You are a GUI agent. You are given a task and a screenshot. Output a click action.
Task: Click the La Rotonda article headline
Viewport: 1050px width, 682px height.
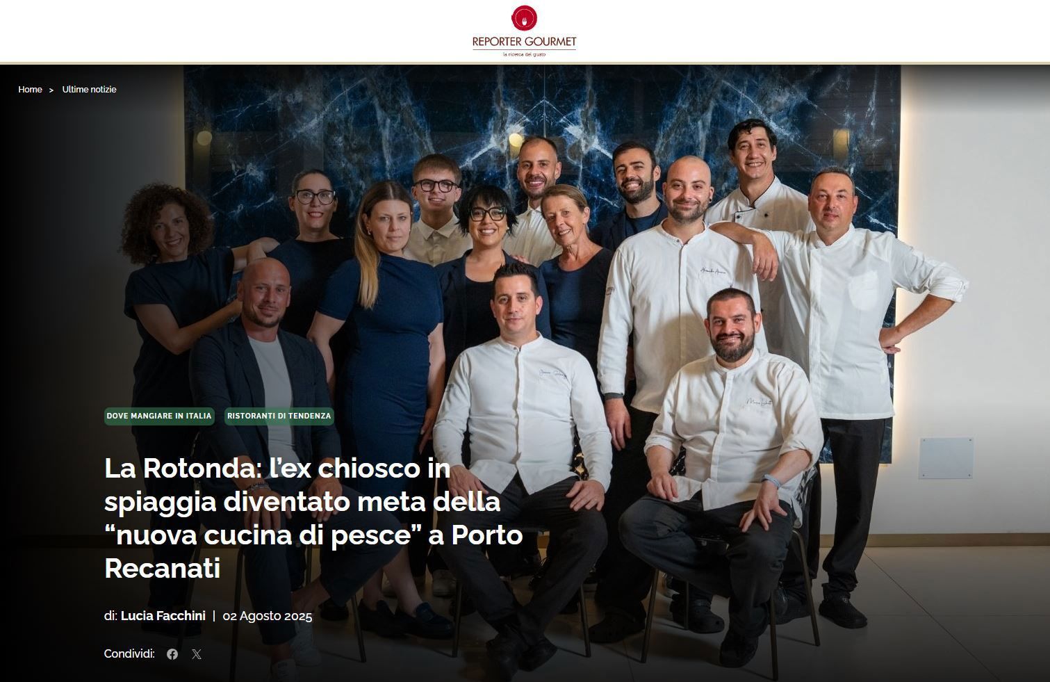pyautogui.click(x=313, y=519)
